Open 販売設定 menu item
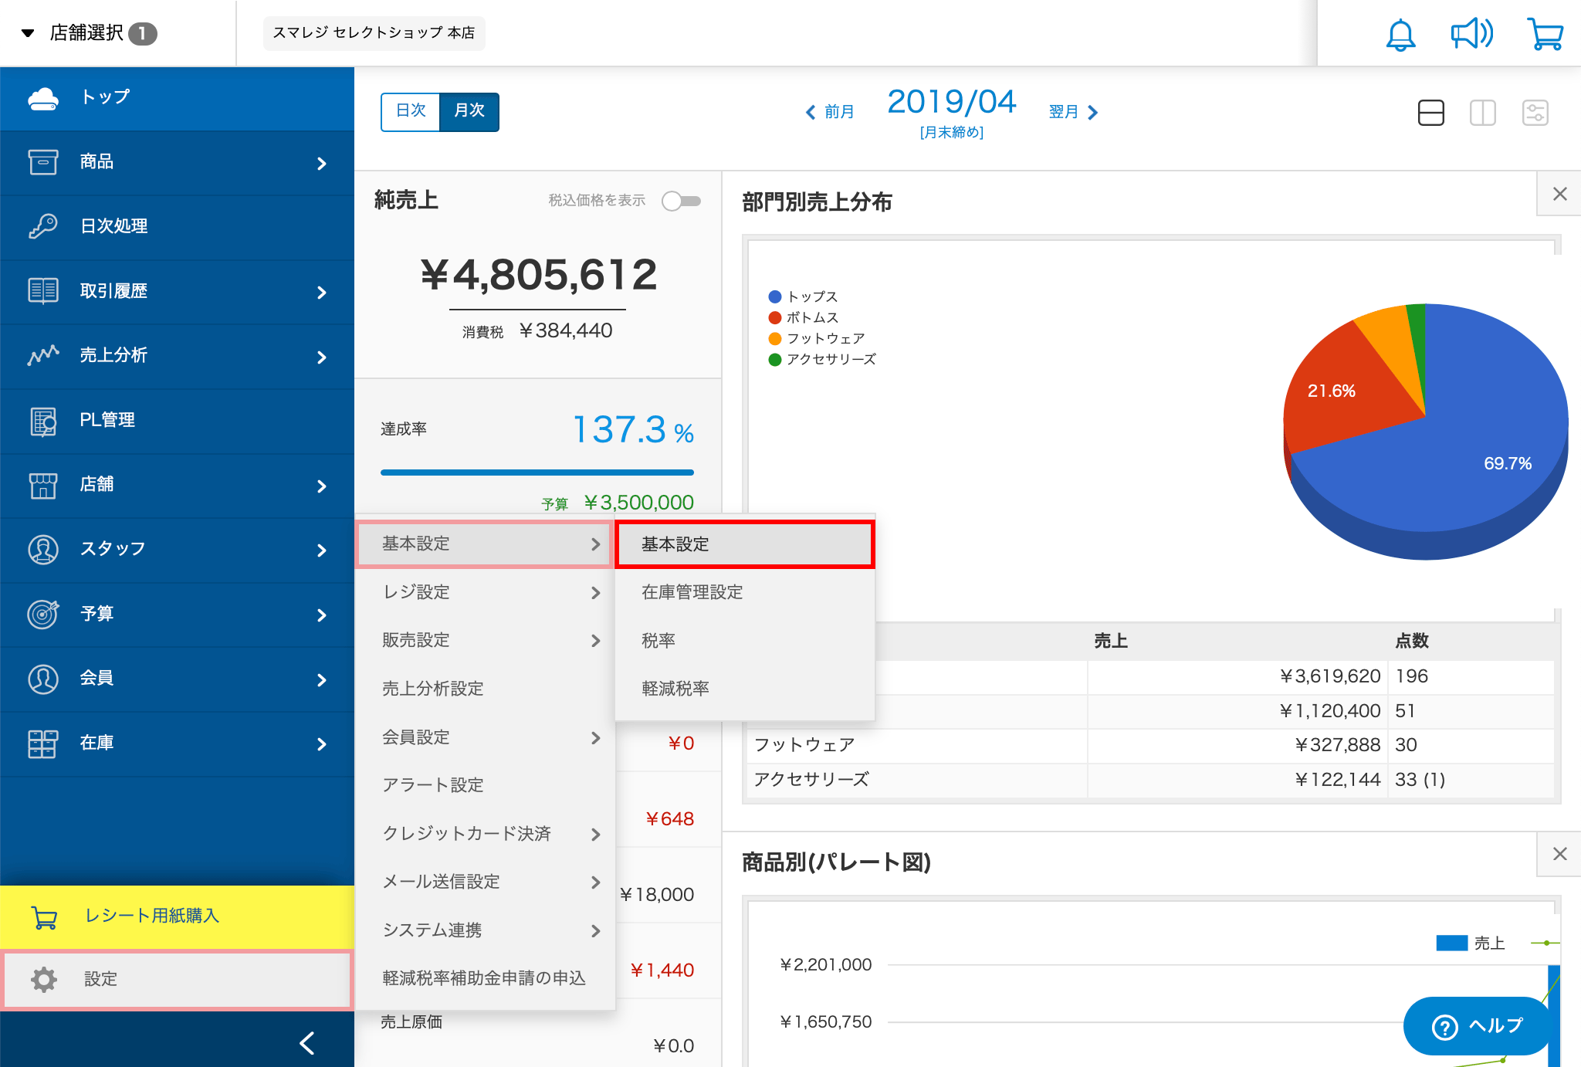 [486, 640]
